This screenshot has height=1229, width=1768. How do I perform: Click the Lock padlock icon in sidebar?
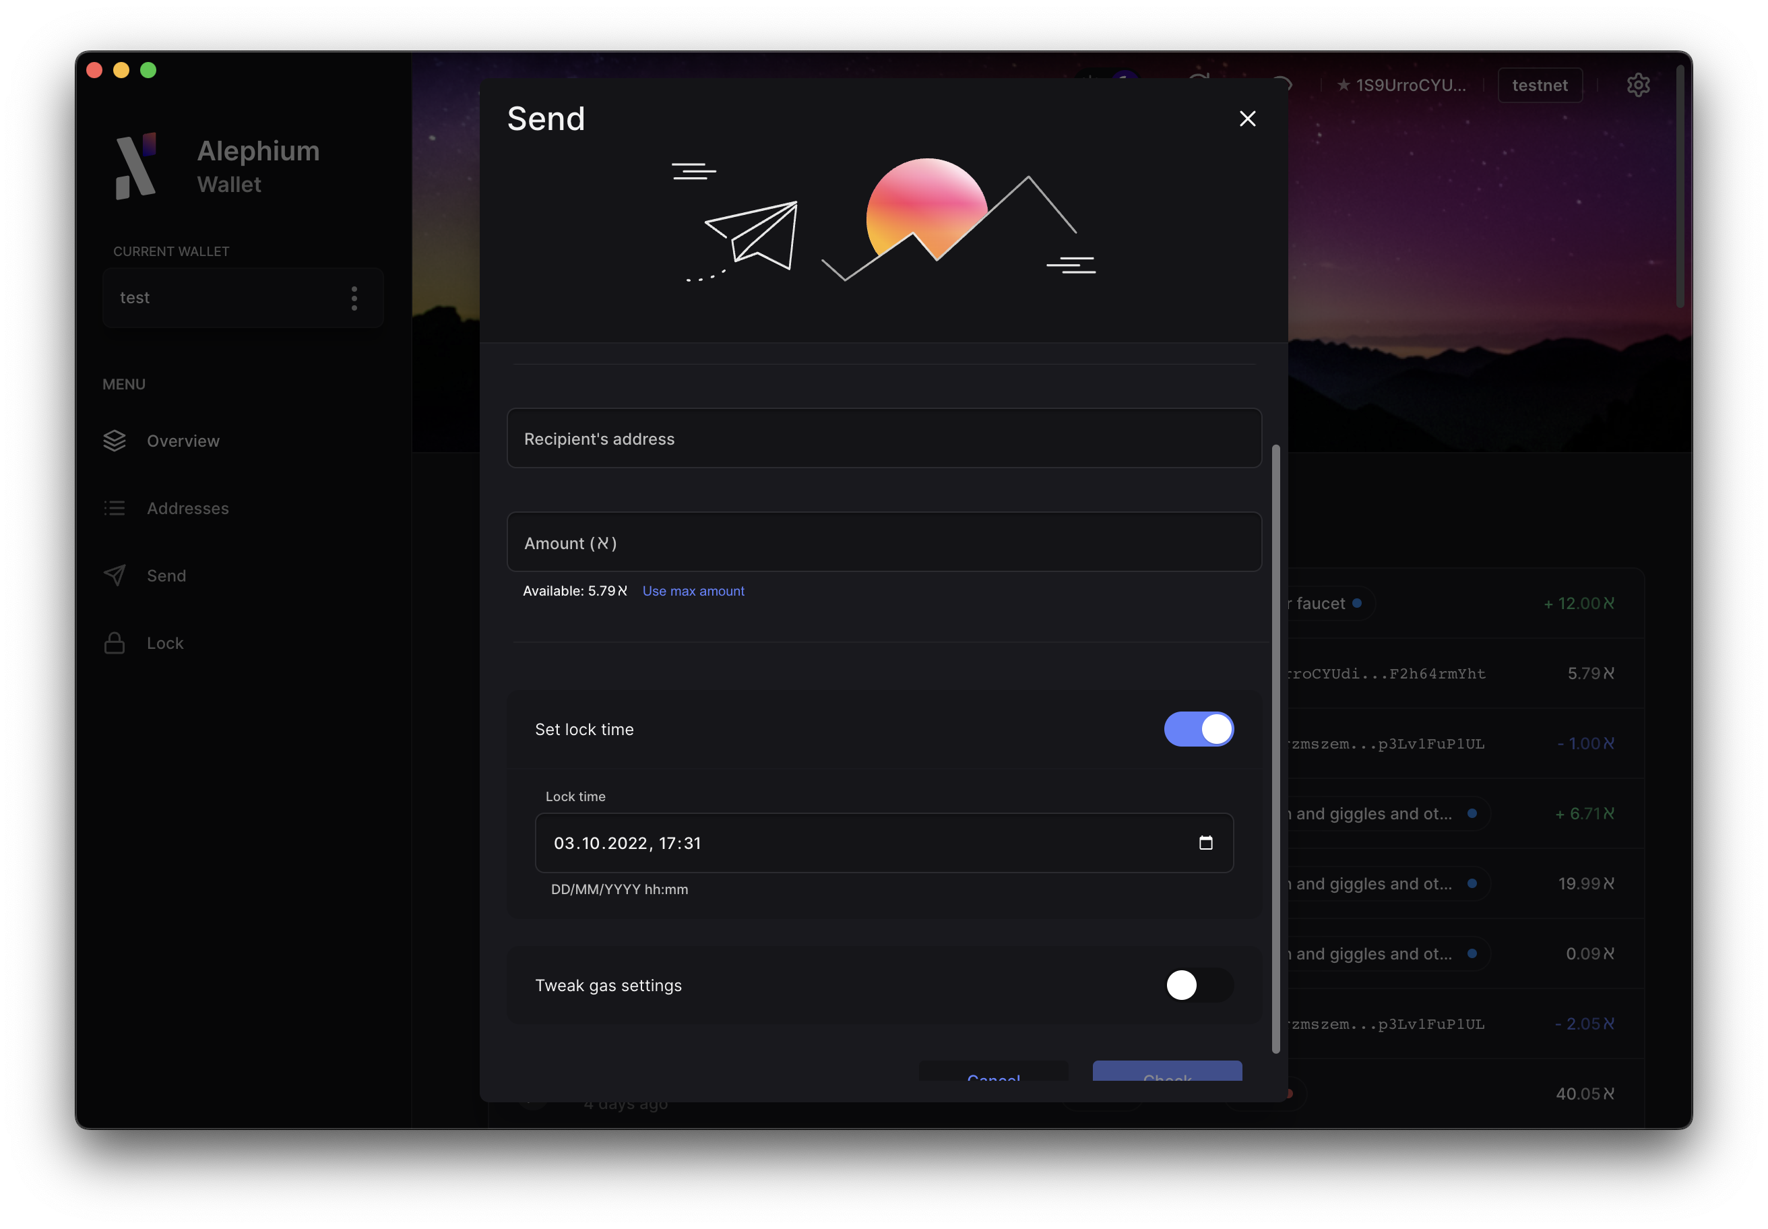[x=114, y=642]
